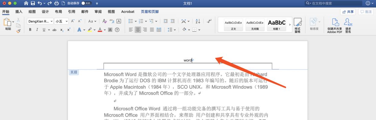Open the customize quick access toolbar arrow

(97, 4)
